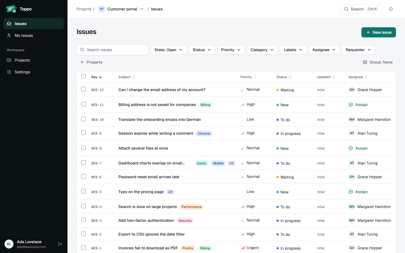Screen dimensions: 405x253
Task: Sort by Updated column icon
Action: click(334, 77)
